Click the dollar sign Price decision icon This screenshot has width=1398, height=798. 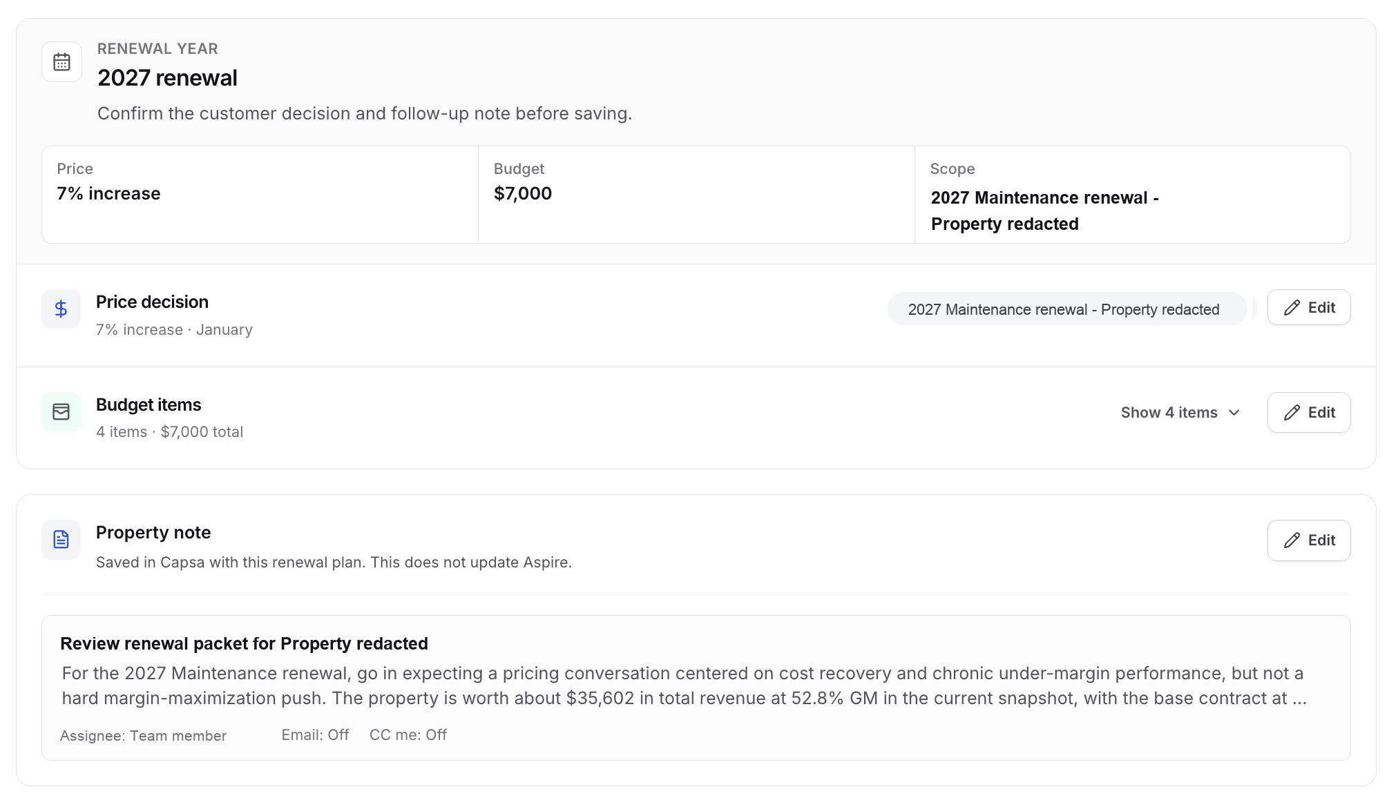[x=61, y=309]
